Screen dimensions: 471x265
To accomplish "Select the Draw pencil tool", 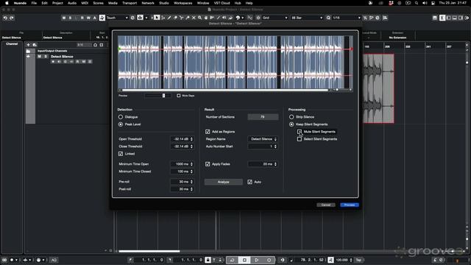I will [169, 18].
